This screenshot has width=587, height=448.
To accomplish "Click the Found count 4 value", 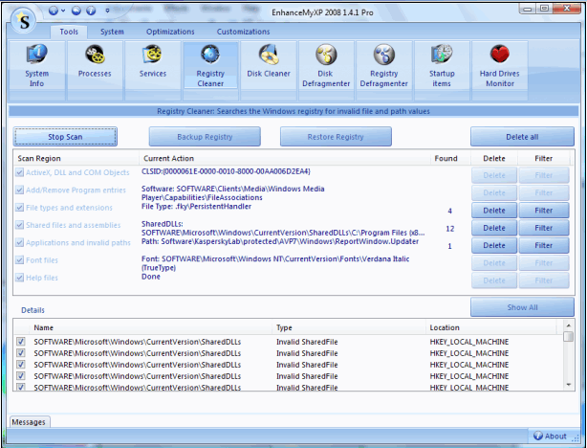I will (450, 211).
